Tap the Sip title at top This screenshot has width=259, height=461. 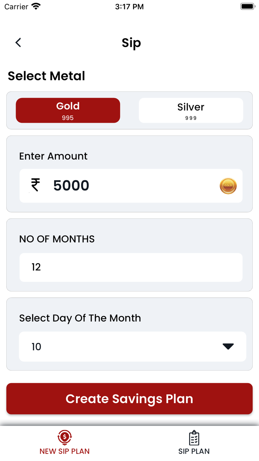click(131, 43)
